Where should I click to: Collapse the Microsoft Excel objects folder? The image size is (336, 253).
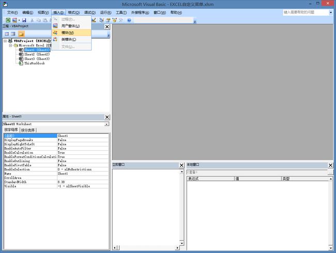pos(10,45)
